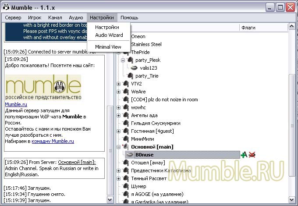Collapse the Основной [main] channel
Viewport: 298px width, 206px height.
(119, 147)
